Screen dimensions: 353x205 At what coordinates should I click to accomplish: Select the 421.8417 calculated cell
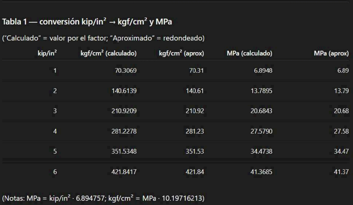[x=124, y=172]
